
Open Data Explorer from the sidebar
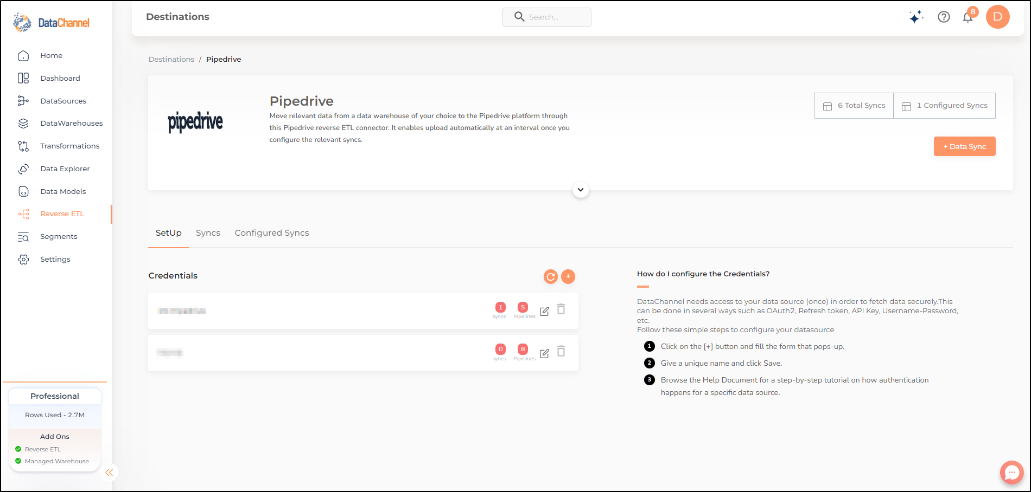click(x=65, y=169)
